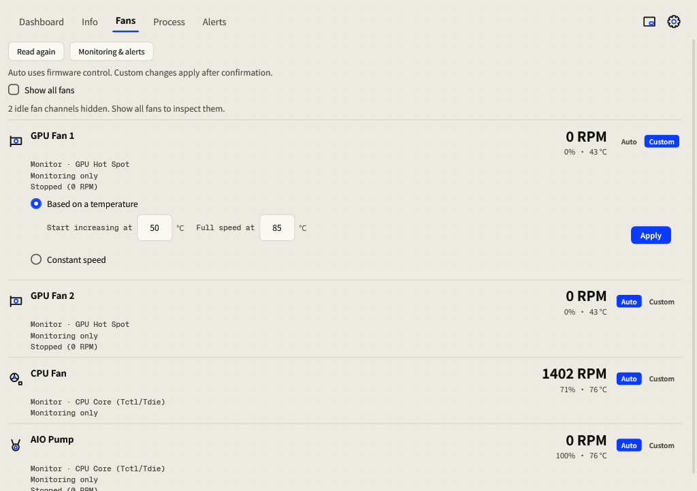
Task: Click the CPU Fan title
Action: coord(48,373)
